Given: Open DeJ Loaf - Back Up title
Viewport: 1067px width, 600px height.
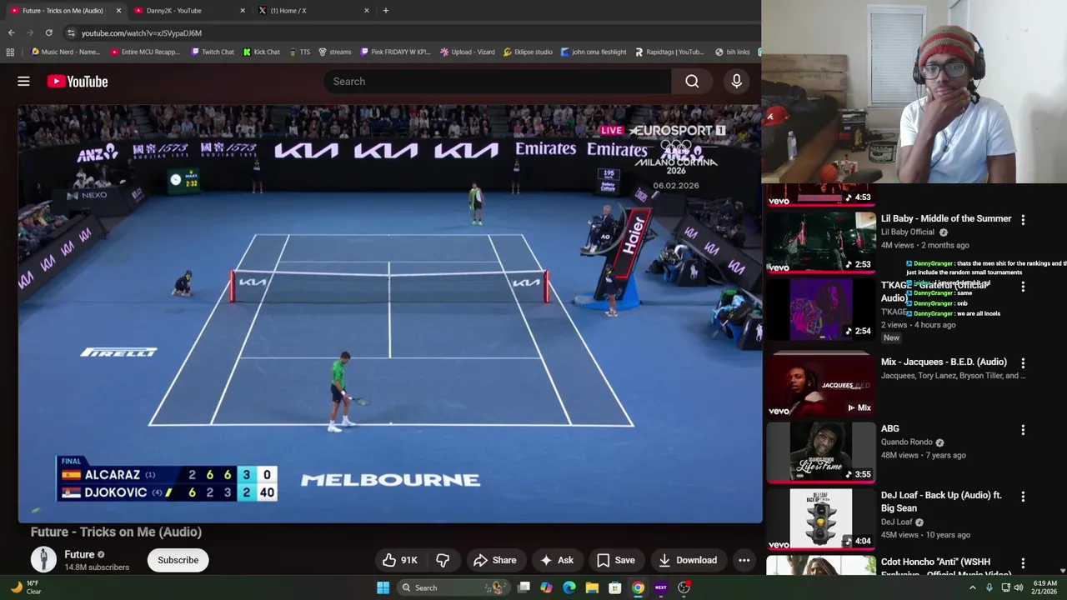Looking at the screenshot, I should tap(941, 502).
